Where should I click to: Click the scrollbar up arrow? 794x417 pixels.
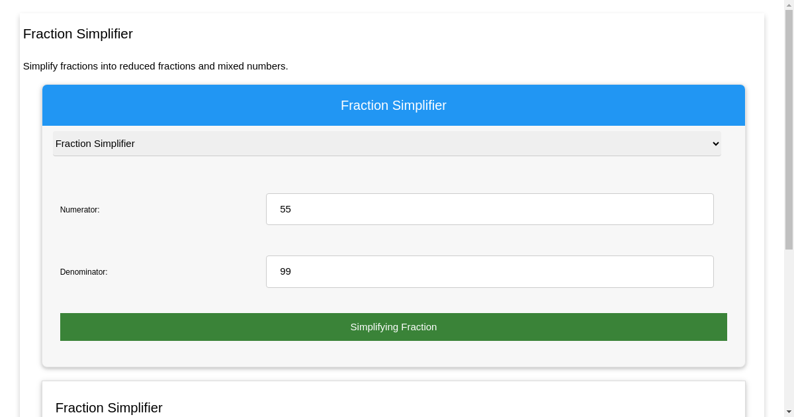(789, 5)
